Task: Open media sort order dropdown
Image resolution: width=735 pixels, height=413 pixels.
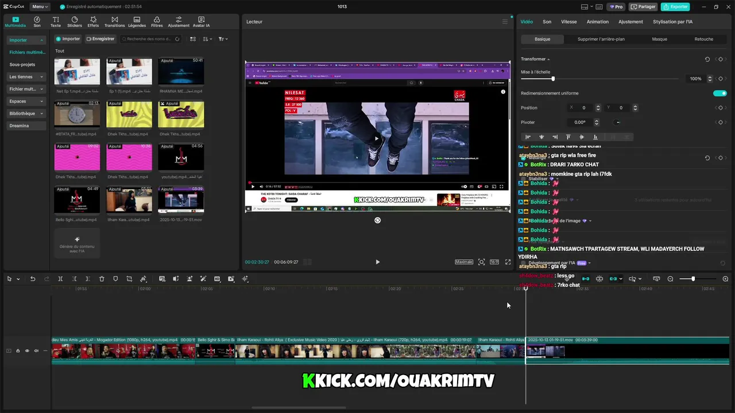Action: tap(207, 39)
